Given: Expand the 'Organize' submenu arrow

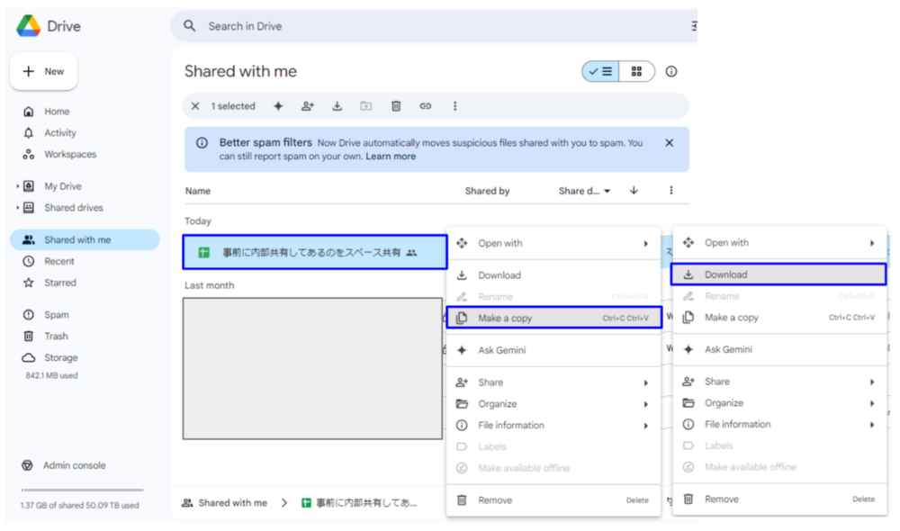Looking at the screenshot, I should click(x=644, y=403).
